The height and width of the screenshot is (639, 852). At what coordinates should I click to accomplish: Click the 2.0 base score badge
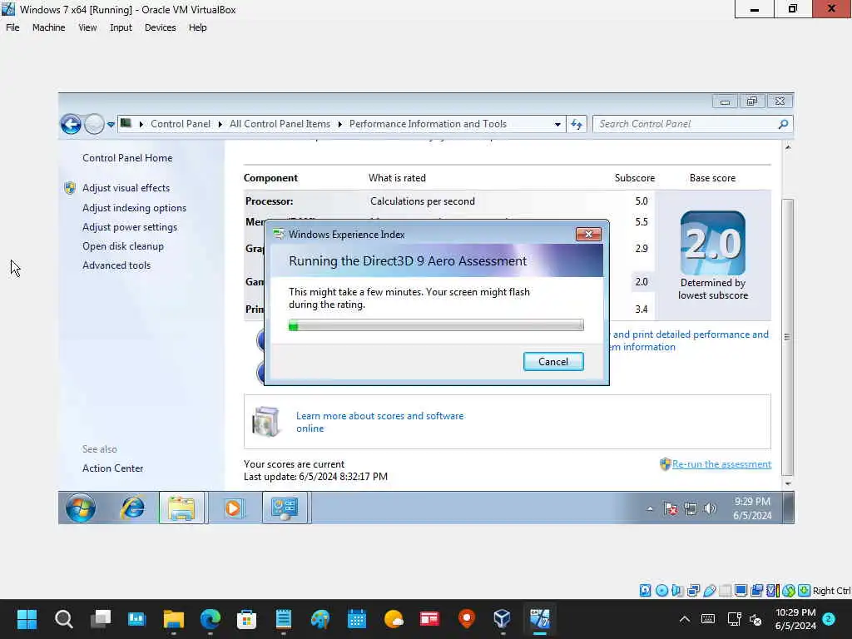[x=713, y=243]
